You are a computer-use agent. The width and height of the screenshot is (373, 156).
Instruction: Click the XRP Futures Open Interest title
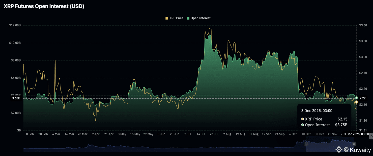click(44, 7)
